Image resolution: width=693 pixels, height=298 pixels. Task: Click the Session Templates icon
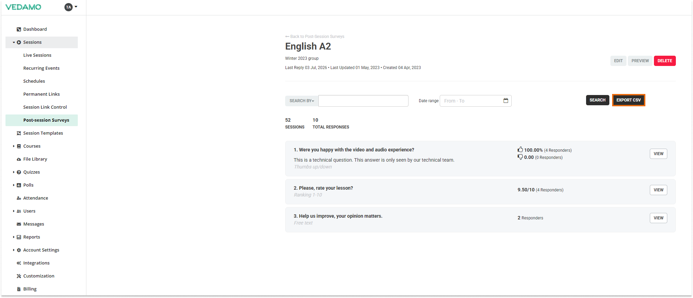click(x=19, y=133)
